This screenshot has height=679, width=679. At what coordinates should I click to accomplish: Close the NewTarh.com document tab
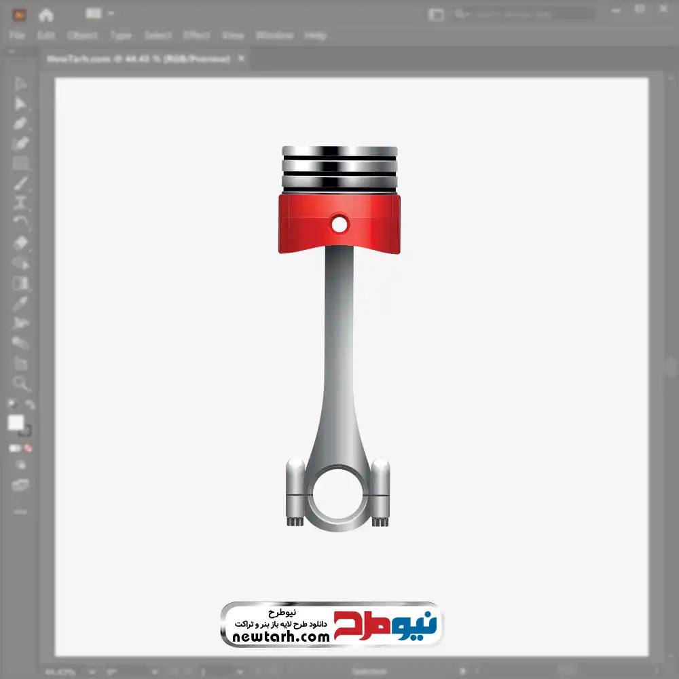240,59
